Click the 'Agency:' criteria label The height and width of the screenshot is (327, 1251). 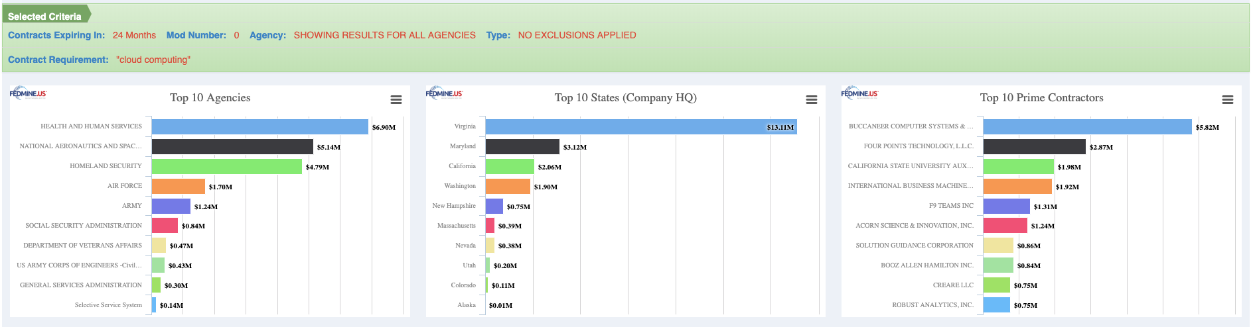click(267, 35)
